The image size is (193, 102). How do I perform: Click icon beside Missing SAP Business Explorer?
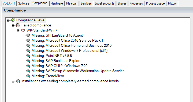click(28, 61)
